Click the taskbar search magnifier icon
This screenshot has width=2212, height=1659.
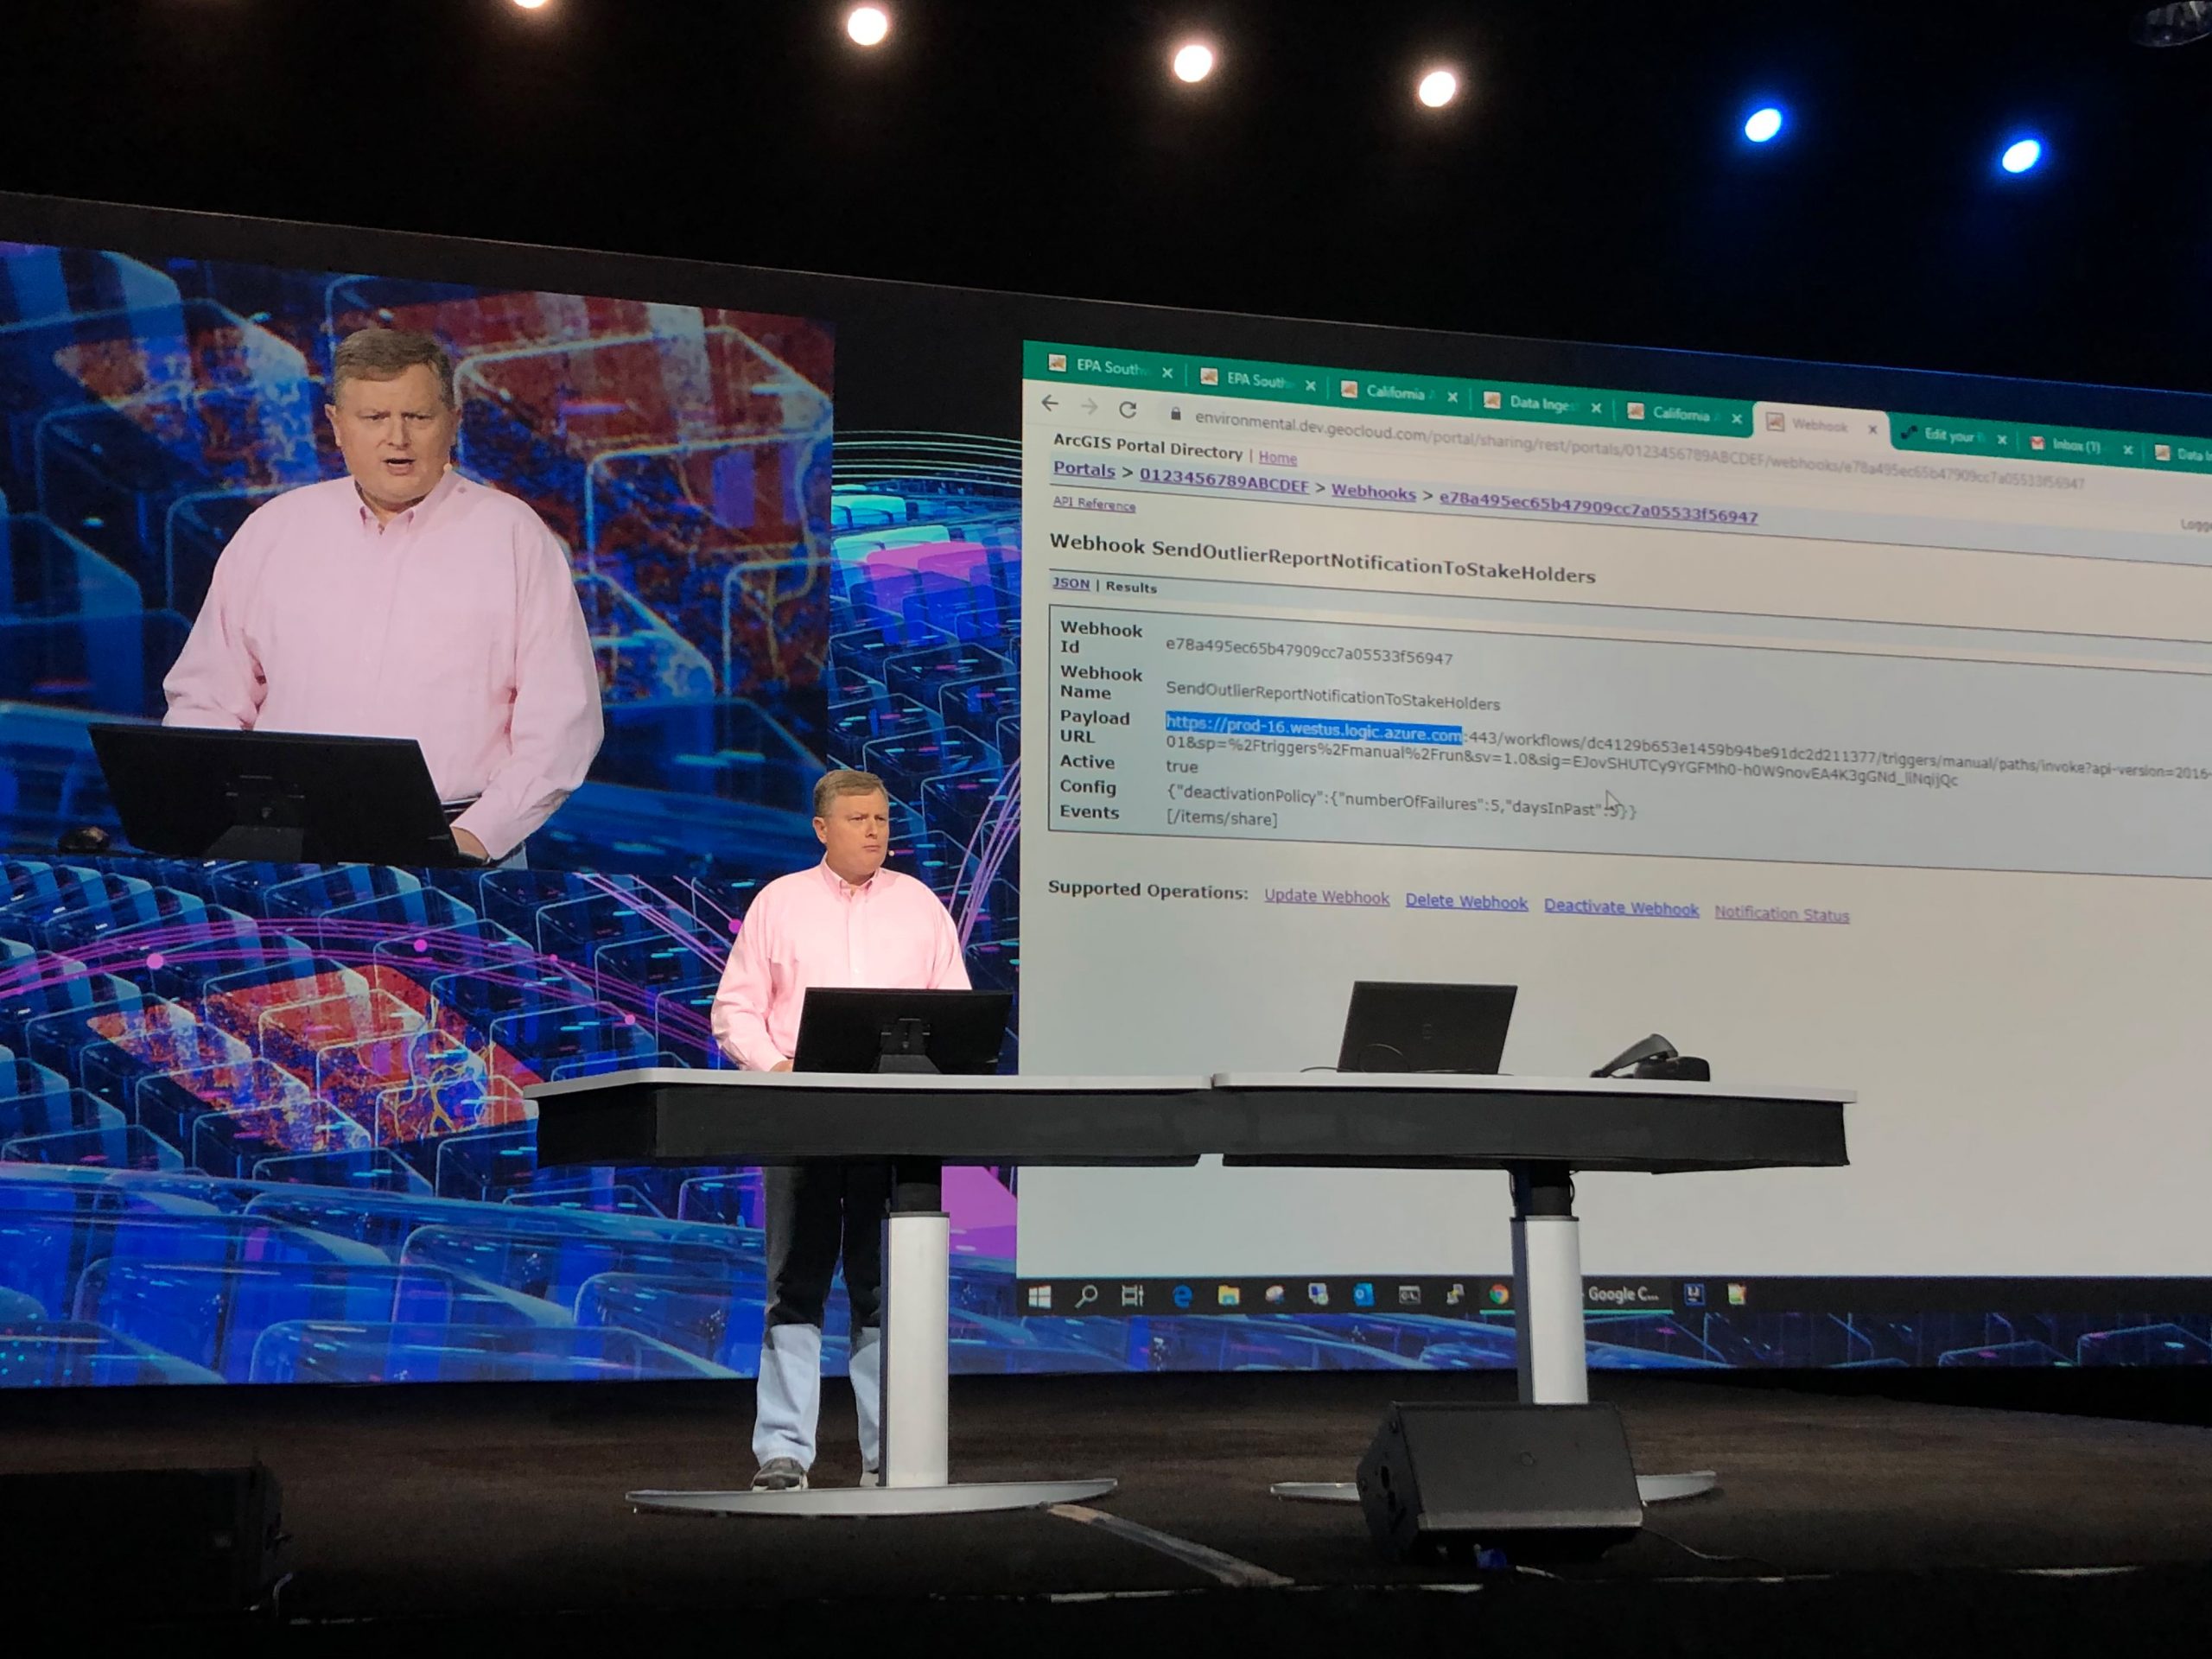(x=1085, y=1297)
